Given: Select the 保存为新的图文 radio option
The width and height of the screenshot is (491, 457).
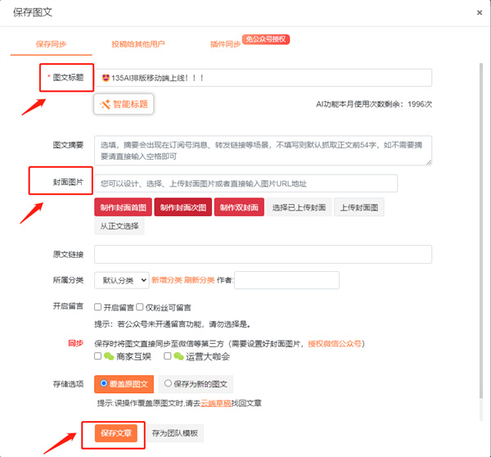Looking at the screenshot, I should point(168,383).
